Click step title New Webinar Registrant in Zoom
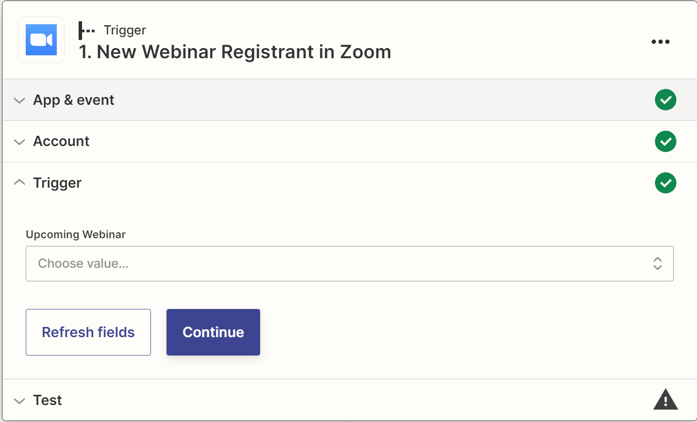Viewport: 697px width, 422px height. (235, 52)
